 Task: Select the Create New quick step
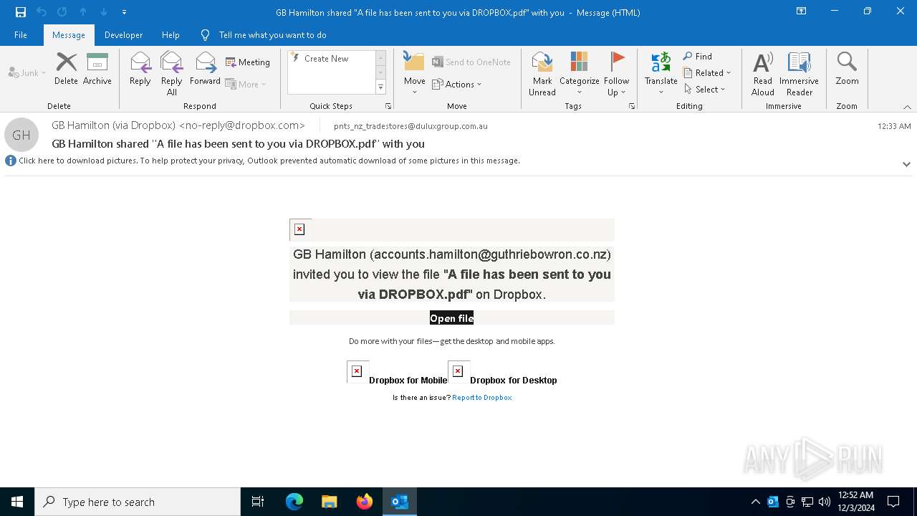tap(327, 59)
